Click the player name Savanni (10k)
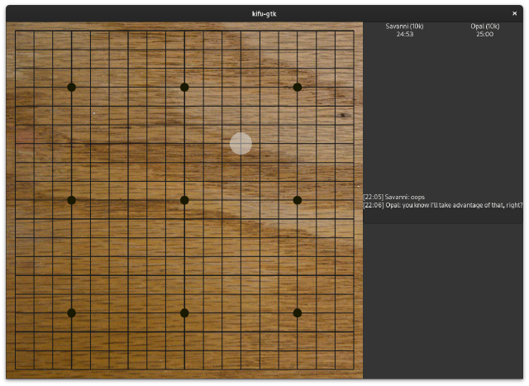 [x=404, y=26]
